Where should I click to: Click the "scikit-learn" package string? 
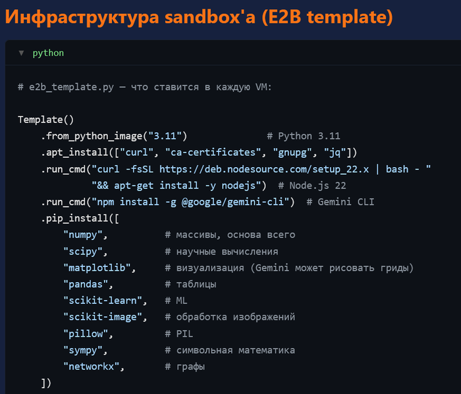click(x=103, y=301)
